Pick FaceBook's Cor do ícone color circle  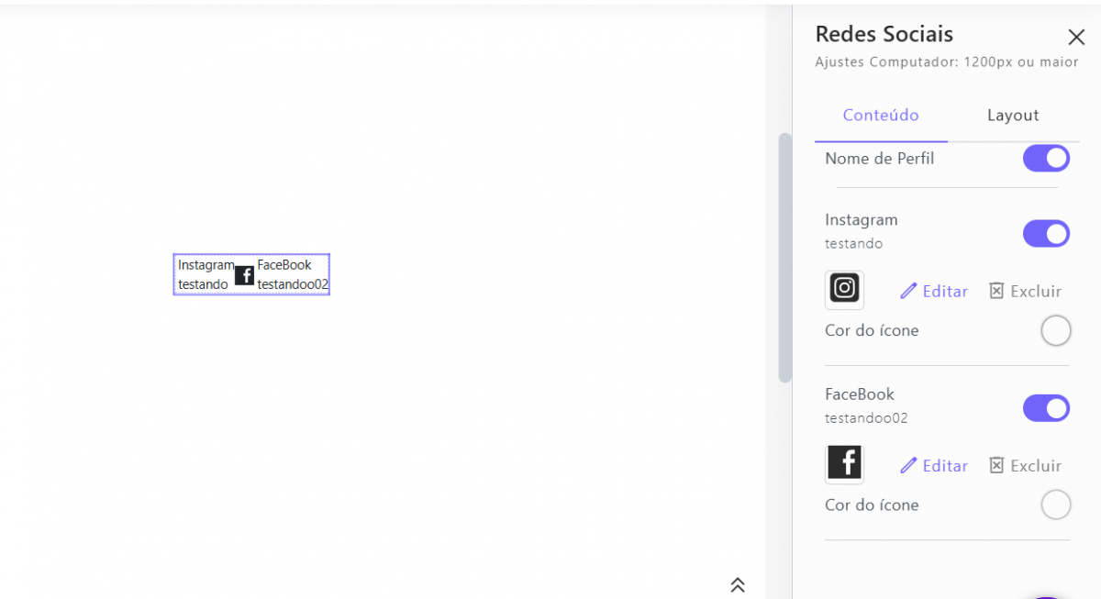(1056, 505)
